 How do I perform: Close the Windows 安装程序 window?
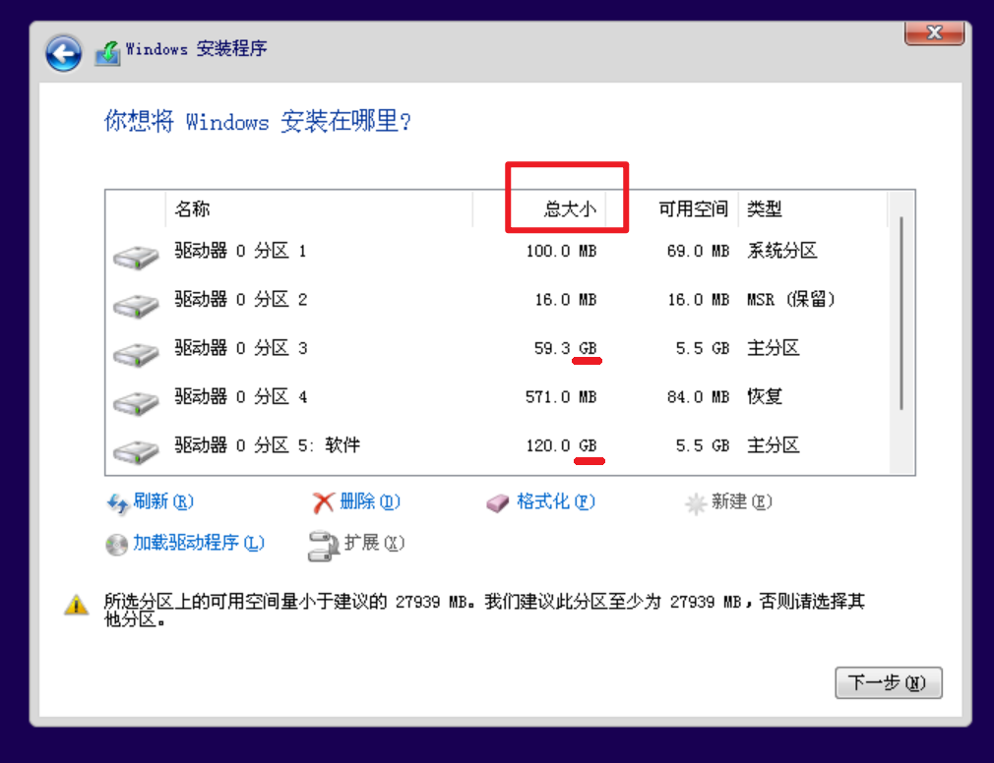(x=934, y=32)
